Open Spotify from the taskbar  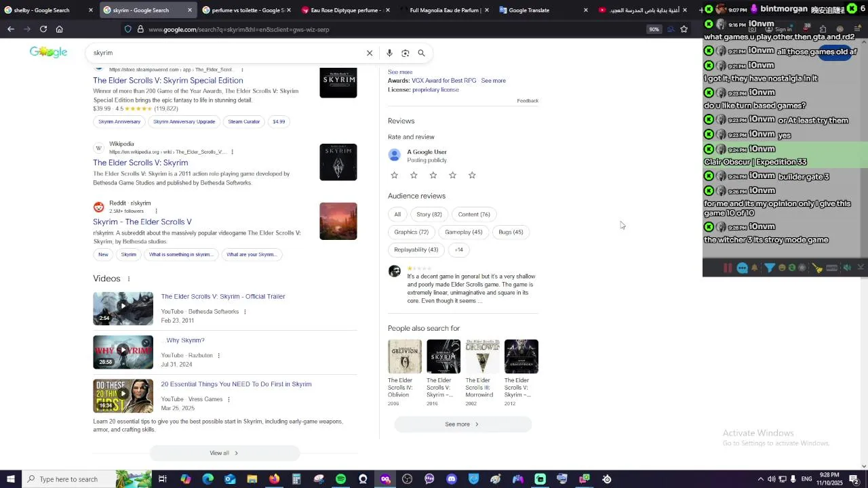pyautogui.click(x=340, y=479)
